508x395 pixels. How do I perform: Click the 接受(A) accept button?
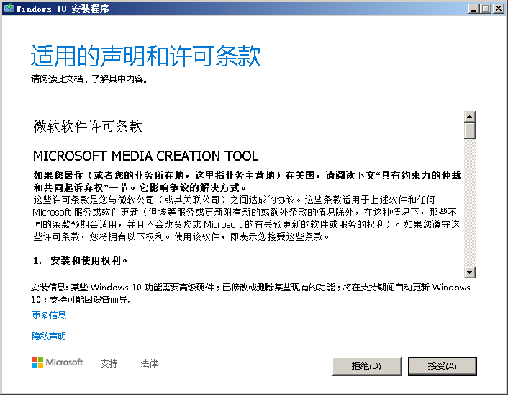click(443, 365)
